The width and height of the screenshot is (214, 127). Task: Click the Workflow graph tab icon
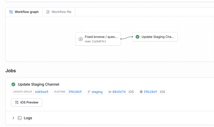coord(11,12)
